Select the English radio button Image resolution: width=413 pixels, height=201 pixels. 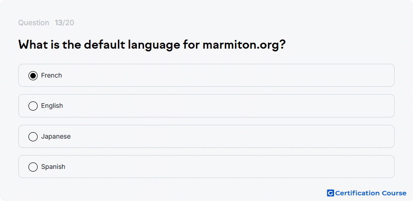[33, 106]
